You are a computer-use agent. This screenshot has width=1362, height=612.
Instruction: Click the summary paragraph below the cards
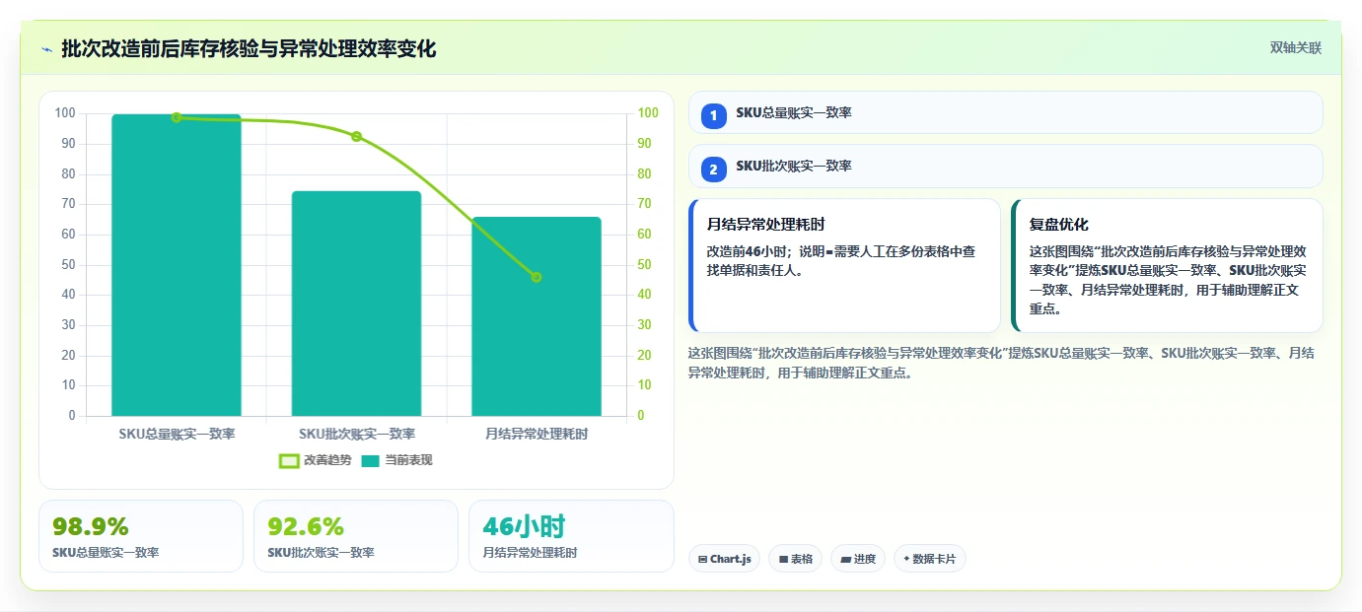click(x=1001, y=363)
